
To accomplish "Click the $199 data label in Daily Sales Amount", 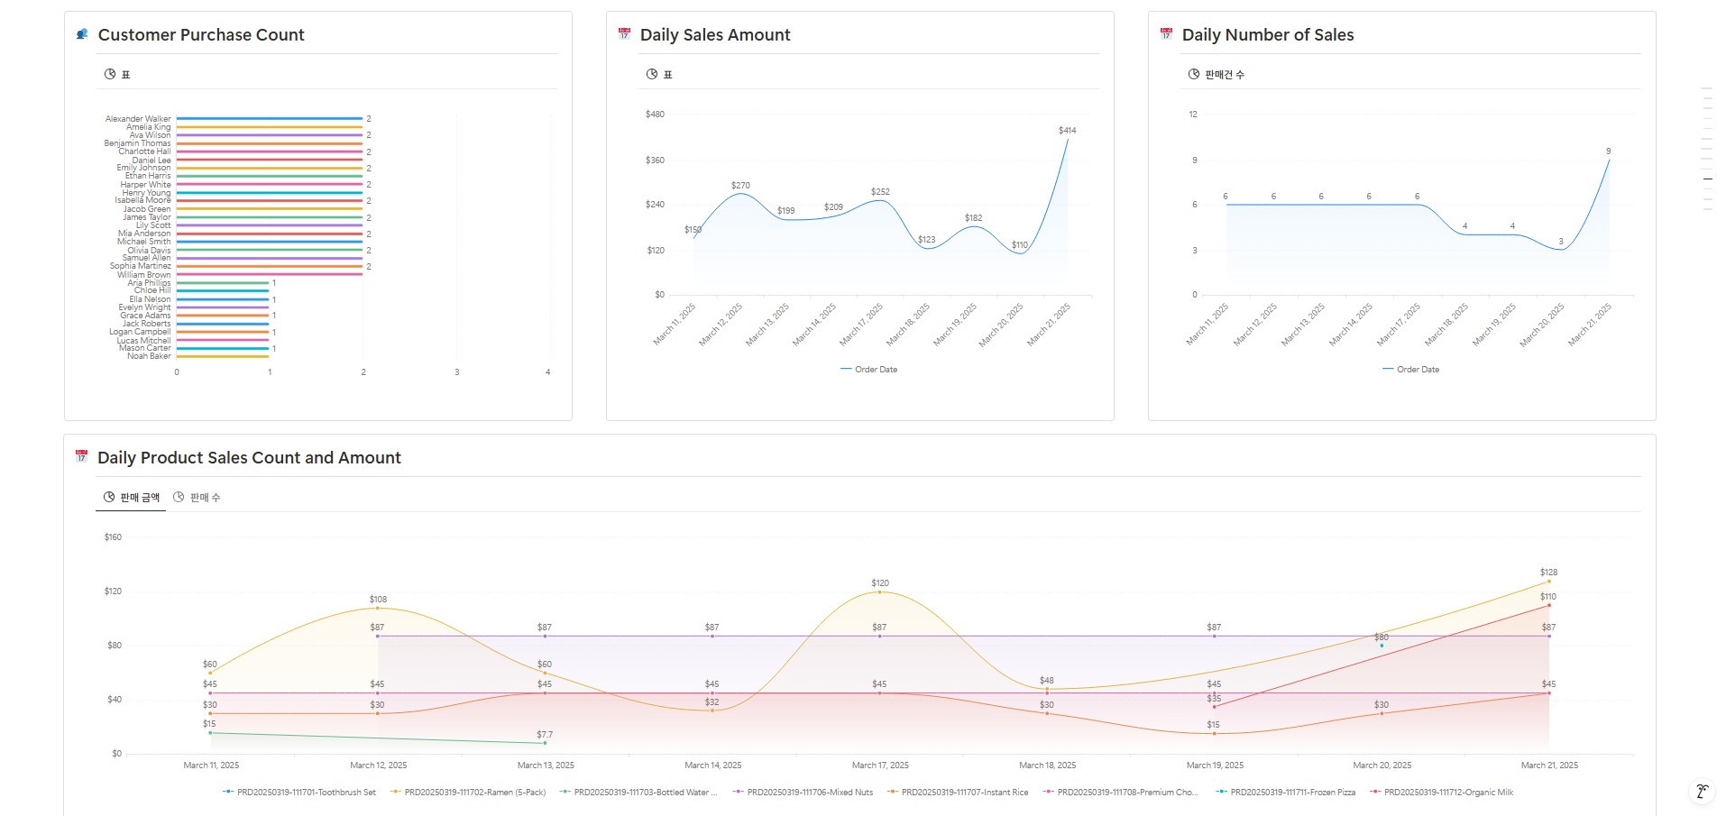I will point(786,211).
